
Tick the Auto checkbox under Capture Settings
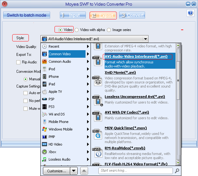[25, 93]
